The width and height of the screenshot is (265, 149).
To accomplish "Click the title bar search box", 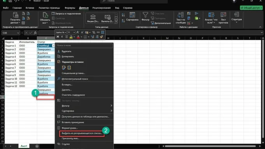I will 134,1.
